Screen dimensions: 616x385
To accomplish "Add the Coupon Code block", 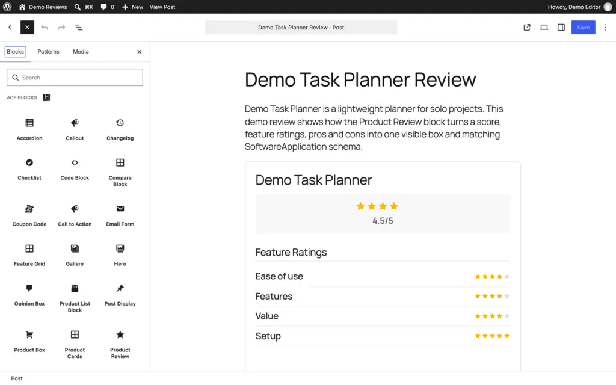I will [29, 215].
